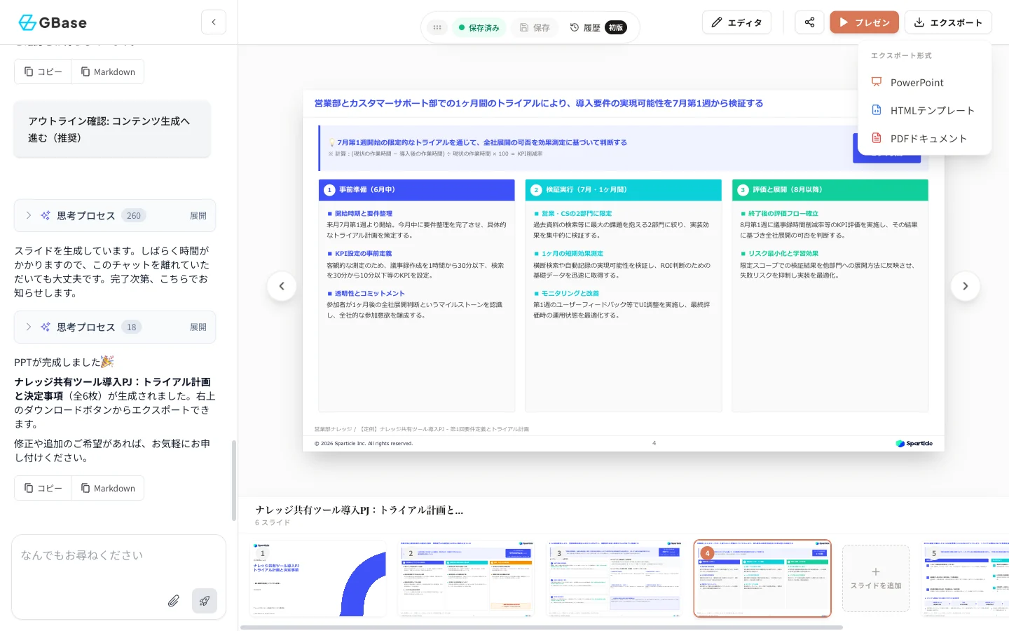Click the 保存 save button

(535, 27)
